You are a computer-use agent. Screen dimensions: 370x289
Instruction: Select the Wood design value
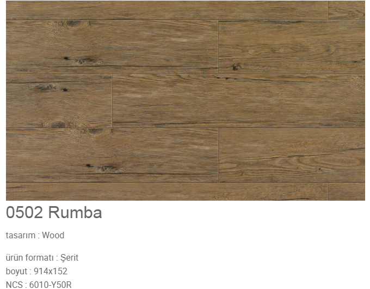click(x=53, y=236)
